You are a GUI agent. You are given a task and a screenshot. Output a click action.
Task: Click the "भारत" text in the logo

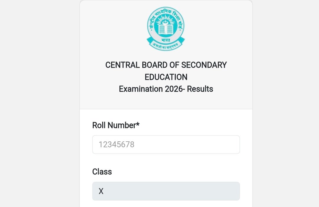[x=166, y=39]
